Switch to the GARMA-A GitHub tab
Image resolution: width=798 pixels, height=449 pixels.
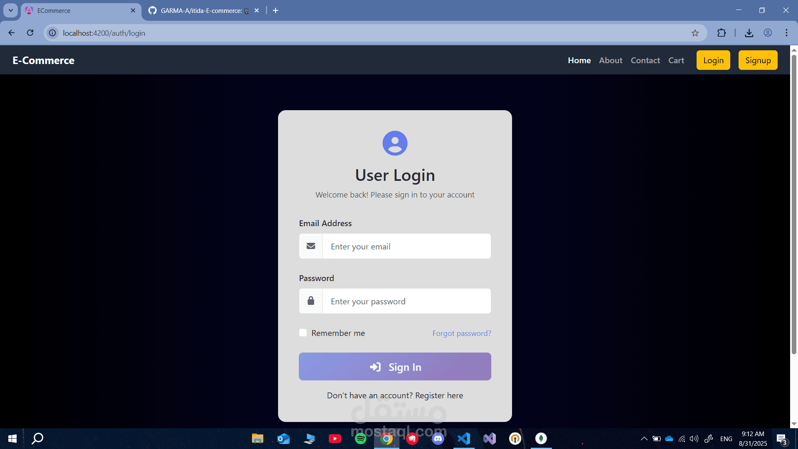pyautogui.click(x=201, y=10)
